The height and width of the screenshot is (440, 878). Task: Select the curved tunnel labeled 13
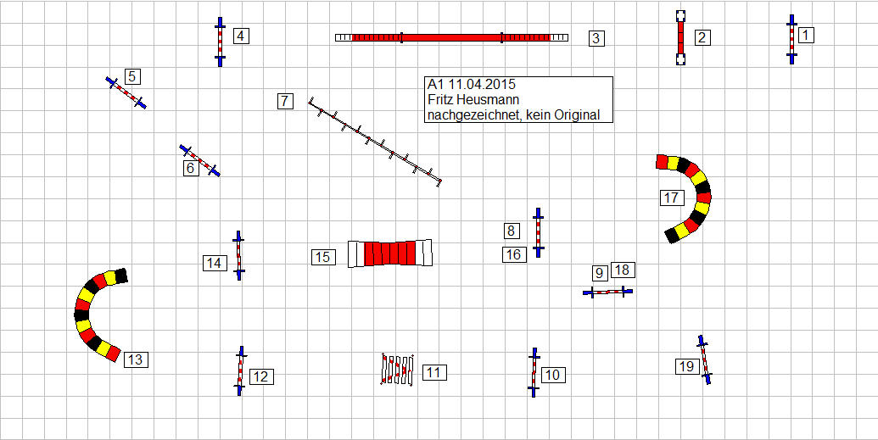click(x=89, y=314)
